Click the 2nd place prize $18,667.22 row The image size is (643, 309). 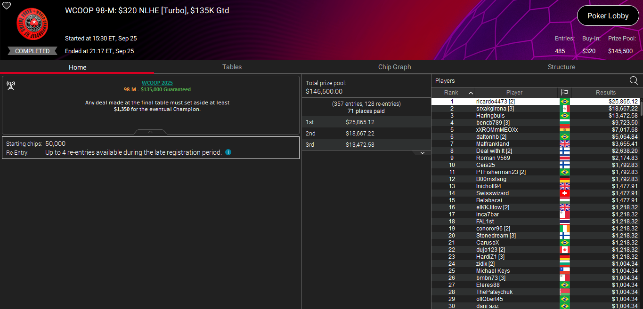coord(366,134)
